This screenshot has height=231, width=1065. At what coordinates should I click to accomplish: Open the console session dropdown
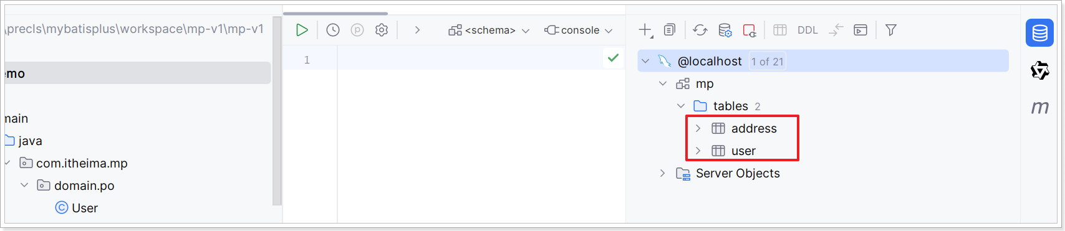579,30
